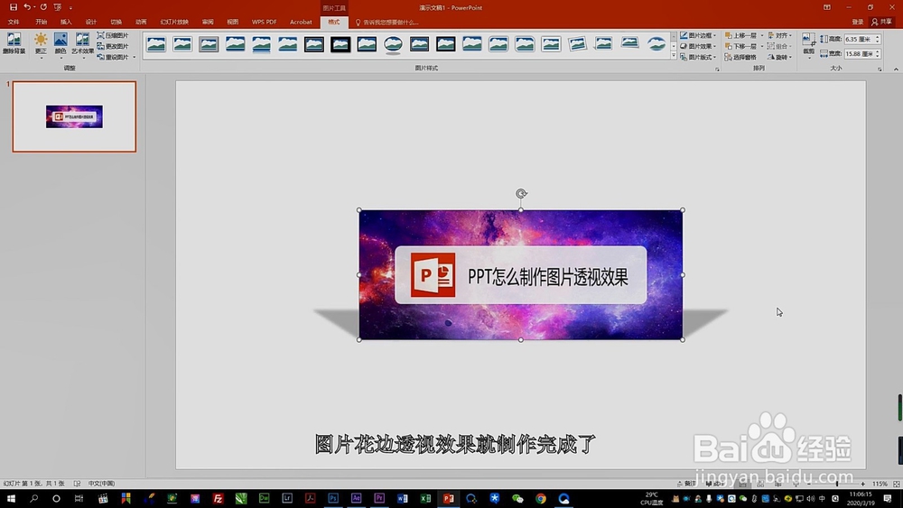Apply thick black frame picture style

(x=340, y=44)
